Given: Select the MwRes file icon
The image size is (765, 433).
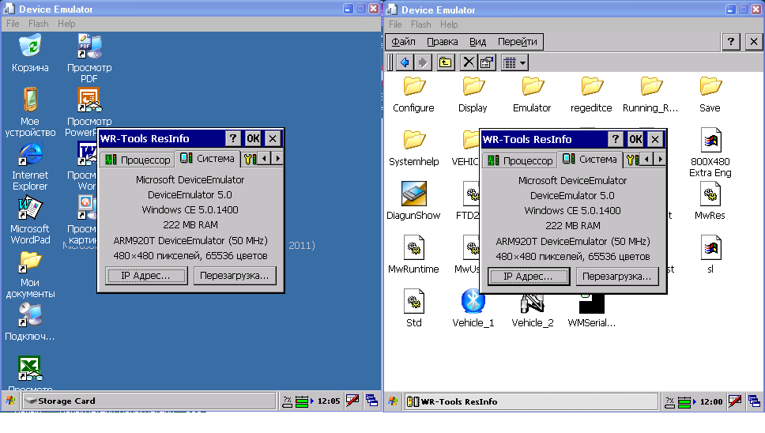Looking at the screenshot, I should [710, 201].
